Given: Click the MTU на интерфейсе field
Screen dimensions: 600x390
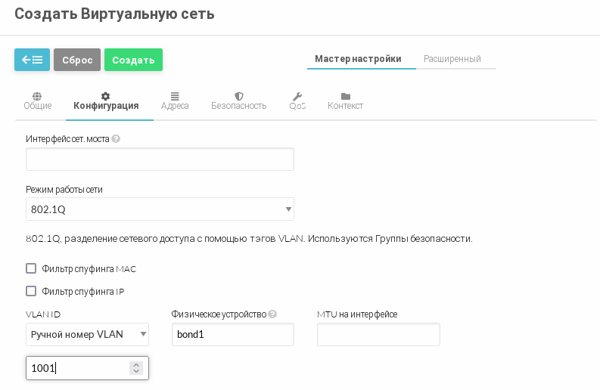Looking at the screenshot, I should pyautogui.click(x=378, y=334).
